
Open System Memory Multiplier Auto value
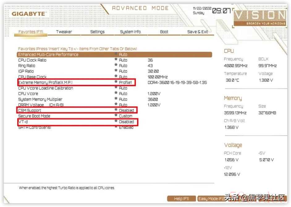click(123, 99)
